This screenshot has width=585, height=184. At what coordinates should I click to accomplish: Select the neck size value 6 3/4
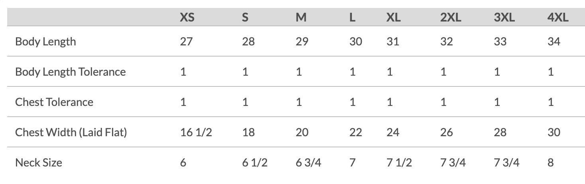(308, 162)
